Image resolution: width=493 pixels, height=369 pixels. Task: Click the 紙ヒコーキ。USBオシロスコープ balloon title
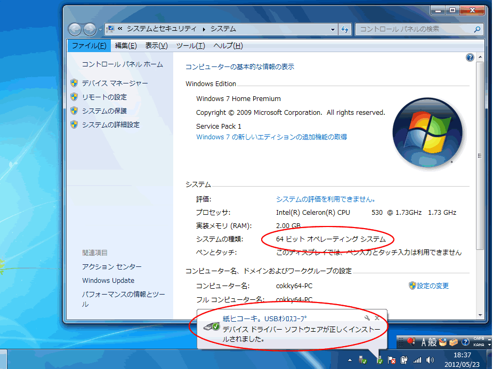click(264, 318)
